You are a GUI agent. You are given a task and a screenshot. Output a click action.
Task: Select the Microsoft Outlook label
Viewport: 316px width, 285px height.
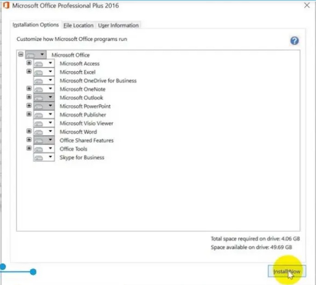coord(81,97)
